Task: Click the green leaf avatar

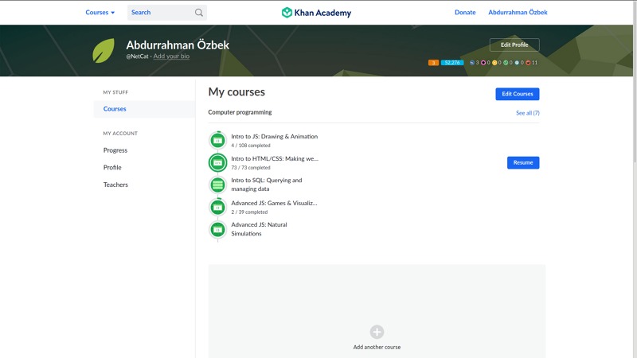Action: click(104, 51)
